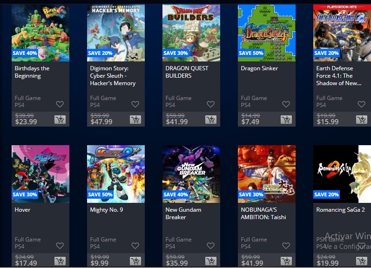Toggle wishlist heart for Dragon Sinker
This screenshot has width=371, height=268.
point(286,104)
